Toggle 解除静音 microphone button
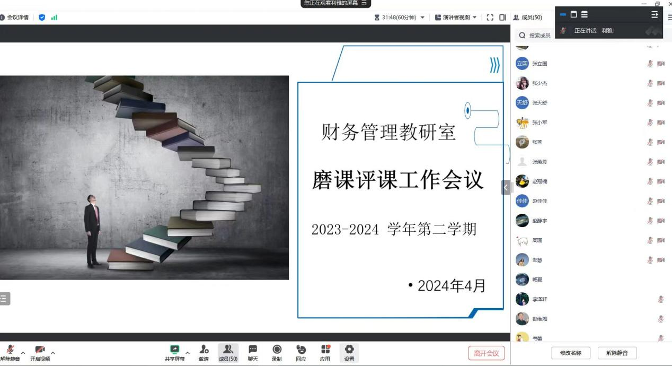 [10, 350]
